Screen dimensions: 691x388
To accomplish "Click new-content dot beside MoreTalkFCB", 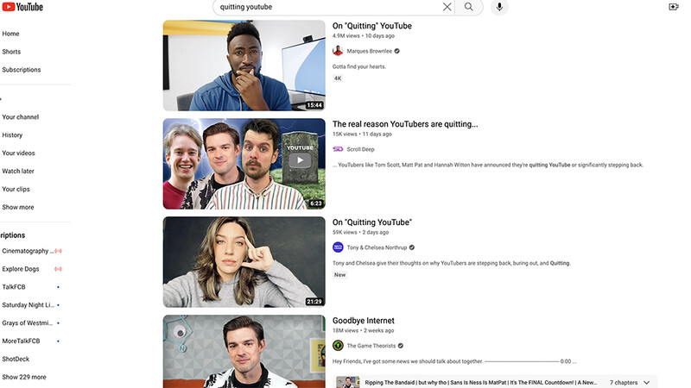I will 58,341.
